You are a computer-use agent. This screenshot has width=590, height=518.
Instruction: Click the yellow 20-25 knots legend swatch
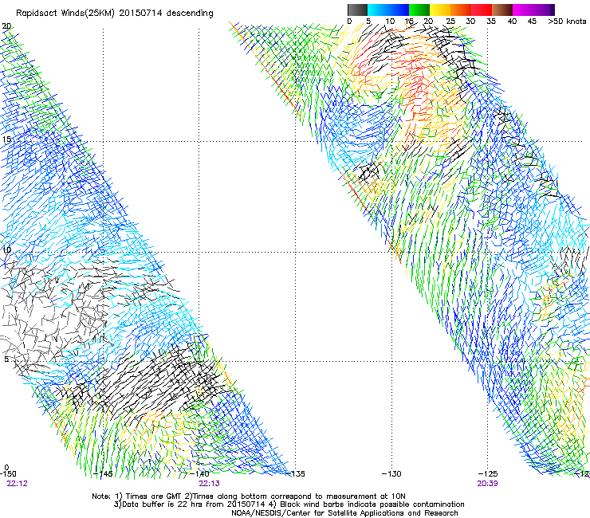440,10
